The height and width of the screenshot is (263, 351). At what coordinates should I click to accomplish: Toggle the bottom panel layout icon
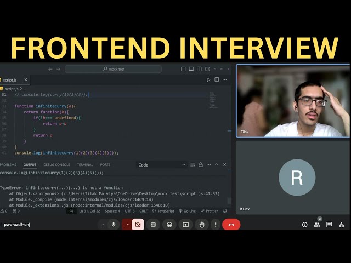tap(191, 69)
